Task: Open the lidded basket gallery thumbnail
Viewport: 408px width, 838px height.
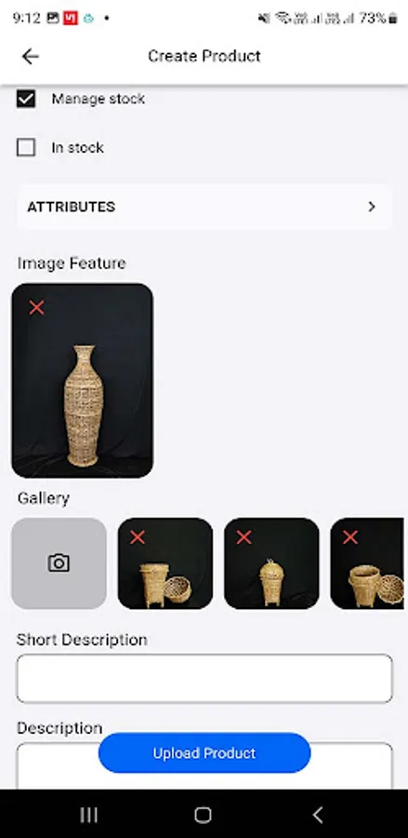Action: pyautogui.click(x=271, y=562)
